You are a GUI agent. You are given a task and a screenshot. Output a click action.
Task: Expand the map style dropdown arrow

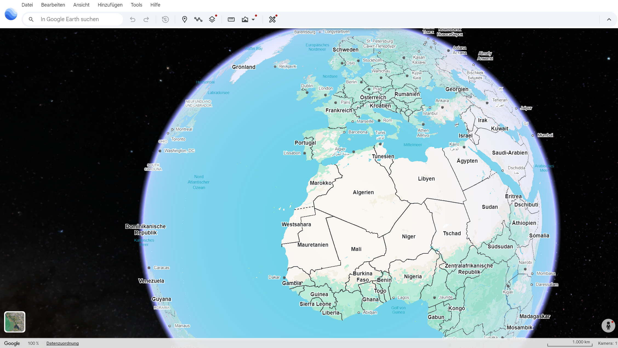(x=253, y=20)
